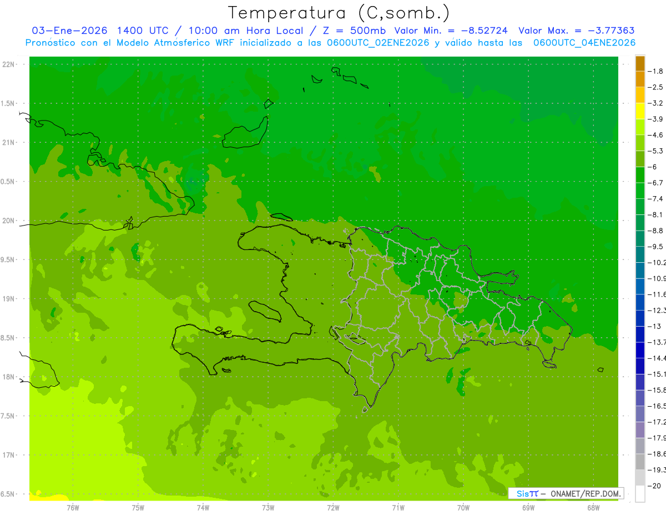The image size is (666, 515).
Task: Click the white swatch below -20
Action: pos(640,494)
